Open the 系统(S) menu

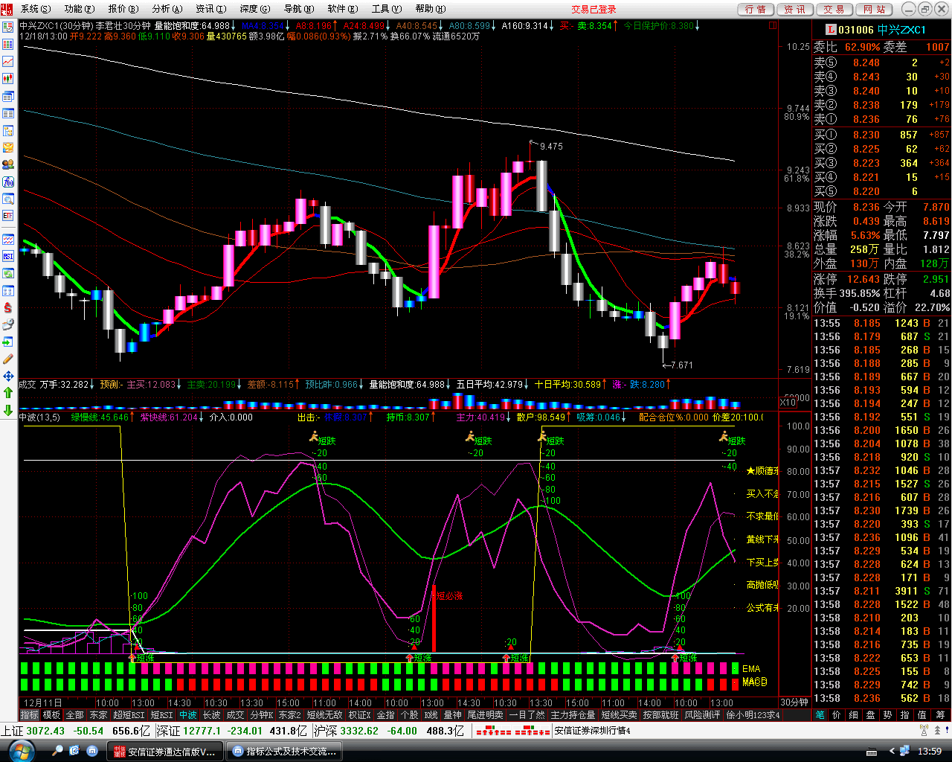(35, 9)
